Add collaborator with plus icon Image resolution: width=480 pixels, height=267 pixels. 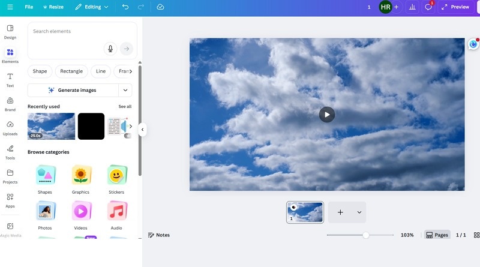[396, 7]
